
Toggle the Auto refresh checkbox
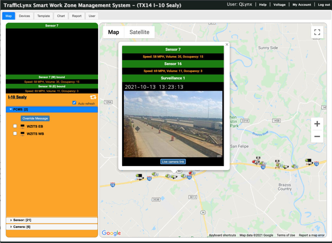click(x=74, y=103)
